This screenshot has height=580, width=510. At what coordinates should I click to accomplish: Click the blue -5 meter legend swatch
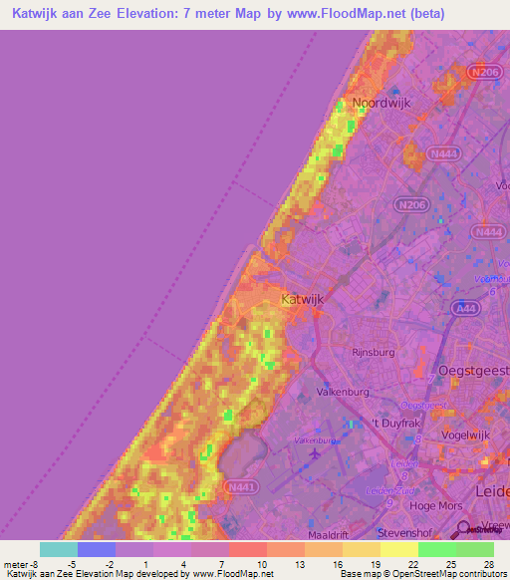click(x=97, y=549)
